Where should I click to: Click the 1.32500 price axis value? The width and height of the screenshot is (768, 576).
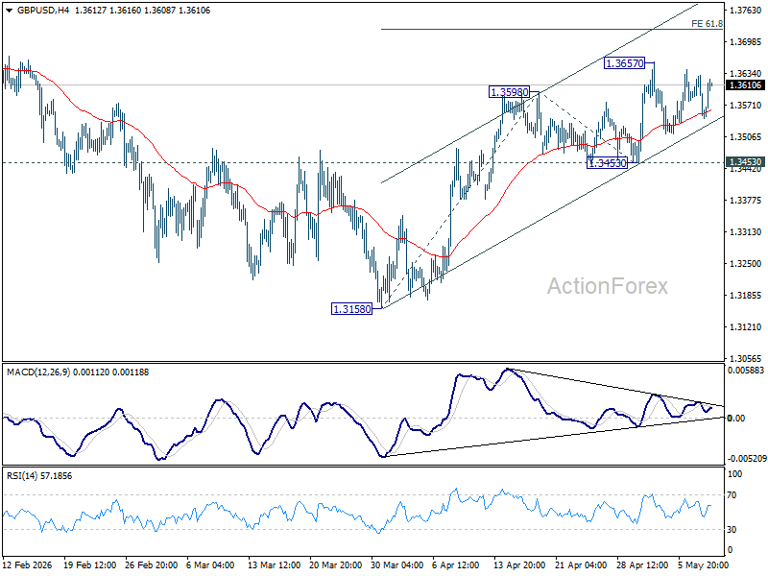(746, 263)
